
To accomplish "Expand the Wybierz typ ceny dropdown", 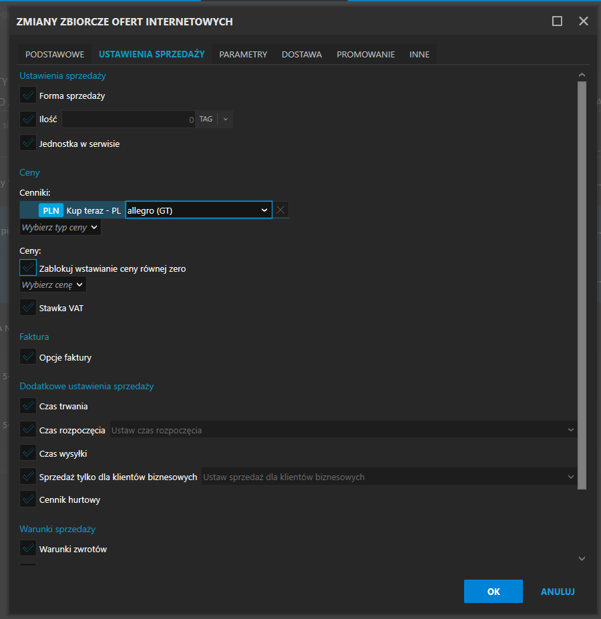I will [x=60, y=228].
